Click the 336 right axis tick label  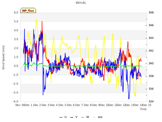click(151, 89)
